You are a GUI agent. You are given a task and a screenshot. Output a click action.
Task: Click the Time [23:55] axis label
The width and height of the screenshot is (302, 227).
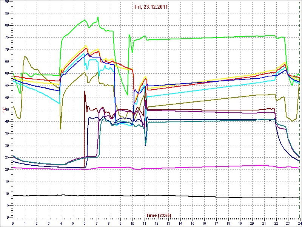coord(159,215)
